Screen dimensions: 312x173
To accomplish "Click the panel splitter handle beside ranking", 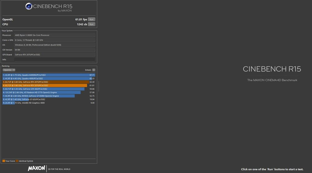I will tap(99, 86).
